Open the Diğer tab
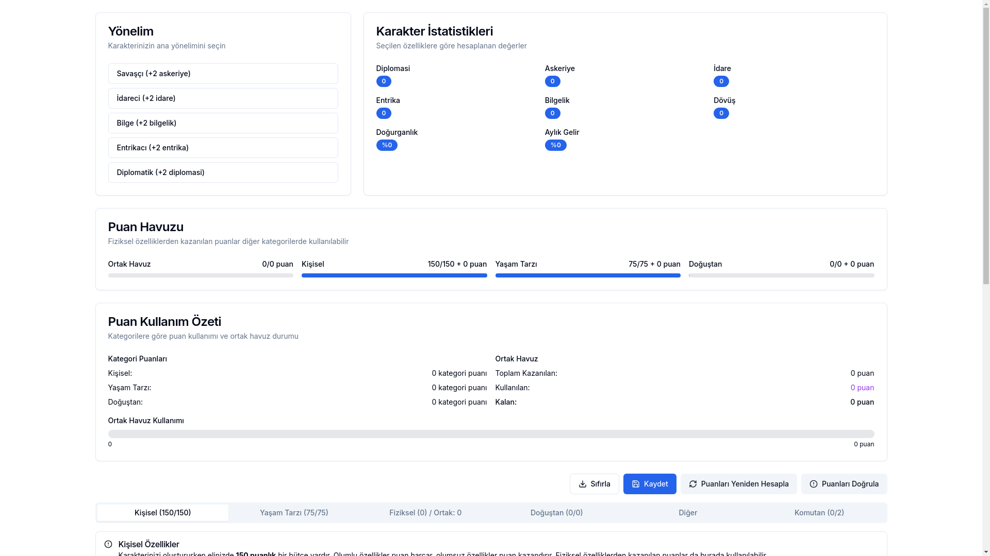 [x=688, y=513]
